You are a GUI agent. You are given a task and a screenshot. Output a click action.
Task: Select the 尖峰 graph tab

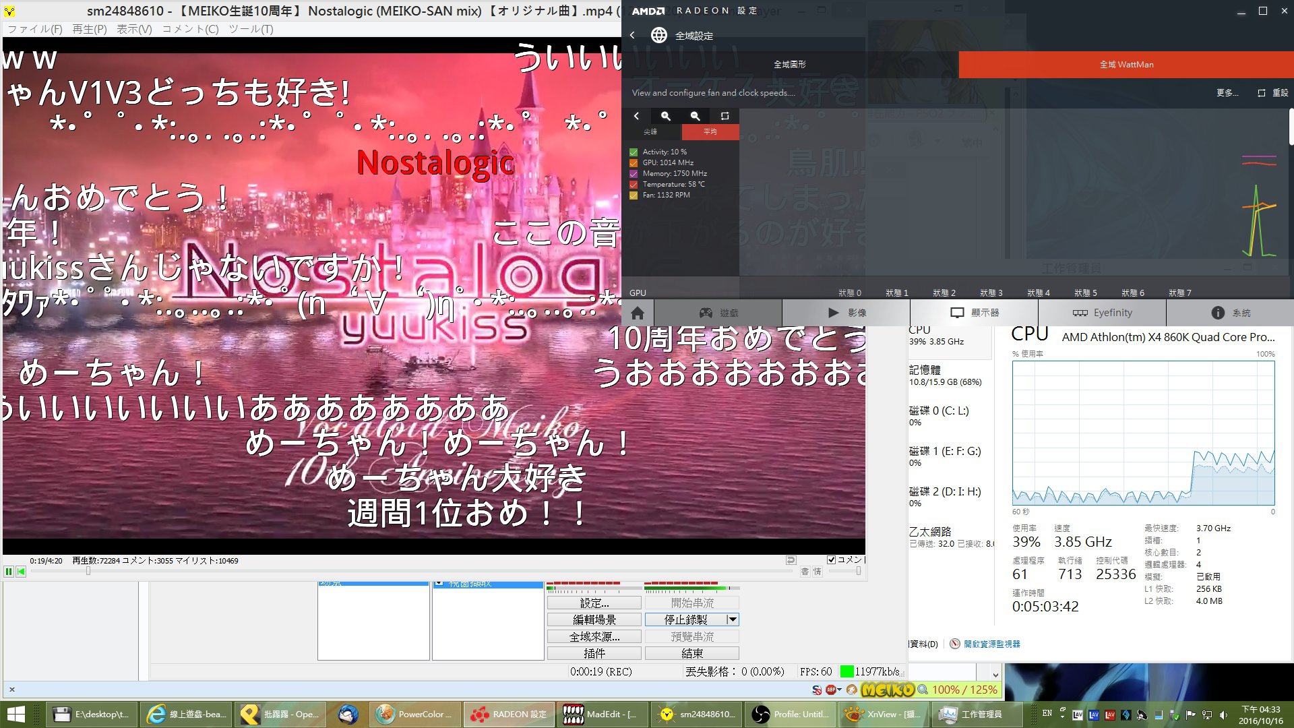pyautogui.click(x=650, y=132)
